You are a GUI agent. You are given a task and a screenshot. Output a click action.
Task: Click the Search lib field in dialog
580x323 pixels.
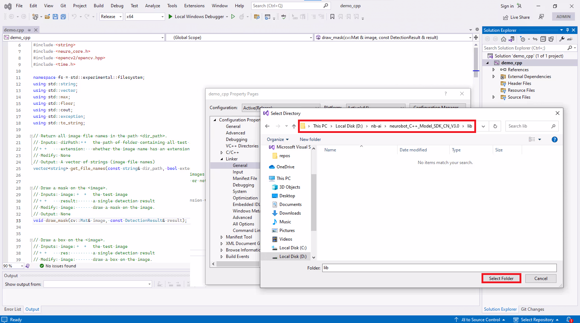pos(531,126)
